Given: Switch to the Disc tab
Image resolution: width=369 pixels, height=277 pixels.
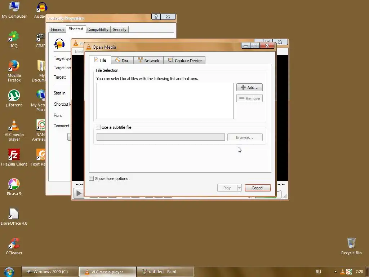Looking at the screenshot, I should click(x=123, y=60).
